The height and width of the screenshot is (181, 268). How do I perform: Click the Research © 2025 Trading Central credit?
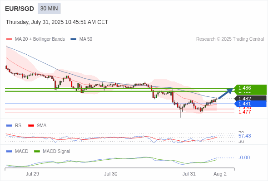tap(230, 39)
